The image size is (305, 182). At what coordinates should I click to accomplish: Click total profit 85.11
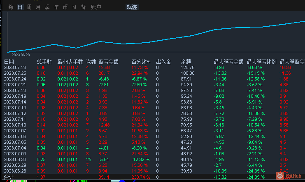[104, 177]
